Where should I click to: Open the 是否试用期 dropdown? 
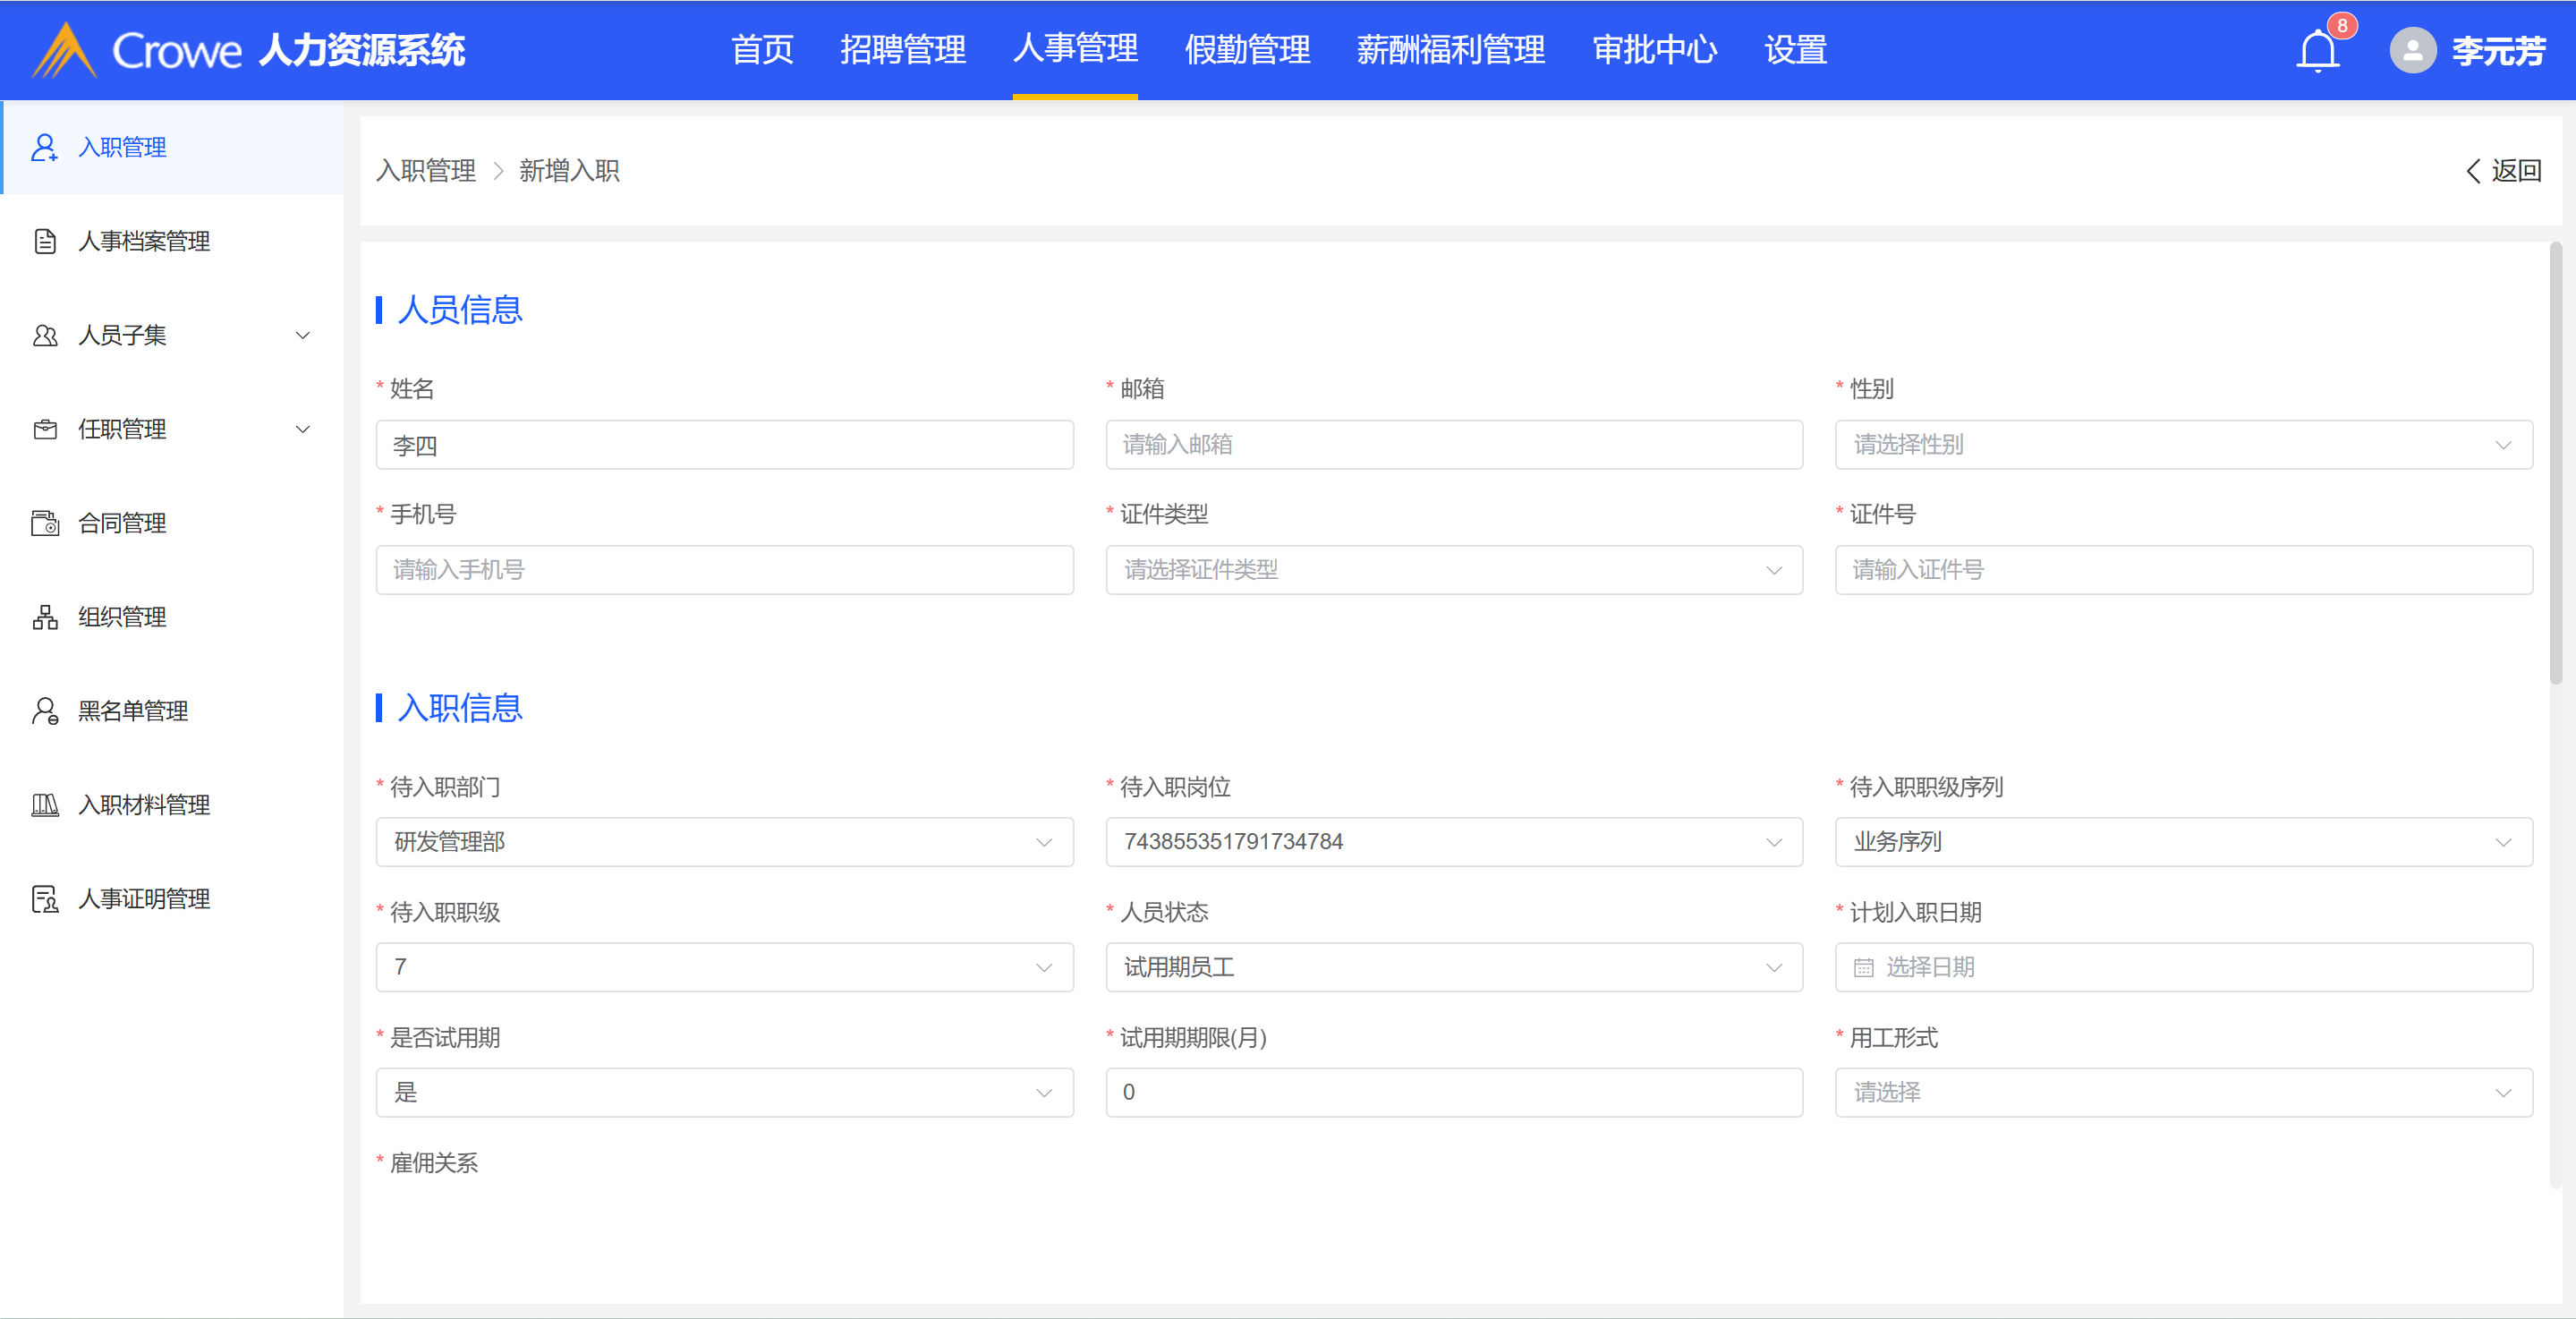(x=724, y=1092)
